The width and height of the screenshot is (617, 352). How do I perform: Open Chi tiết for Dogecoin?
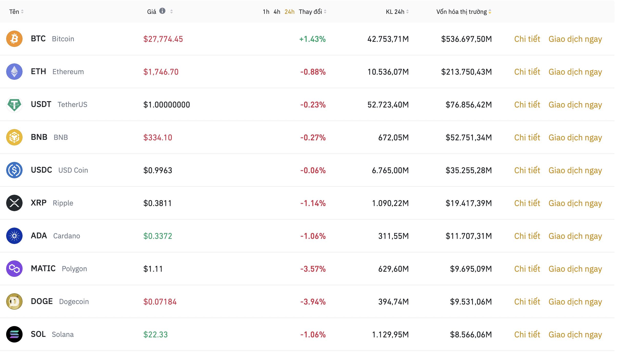click(527, 301)
